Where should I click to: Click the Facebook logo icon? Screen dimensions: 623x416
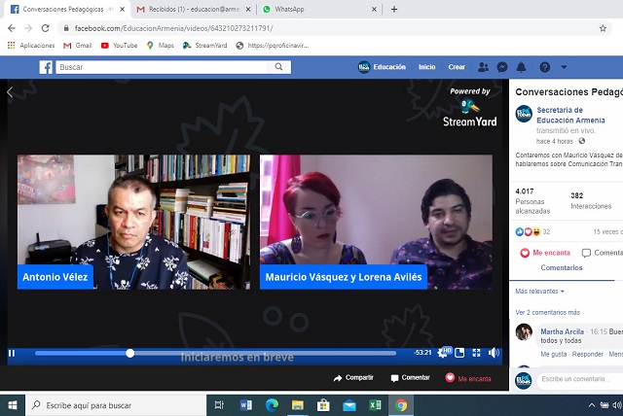(46, 67)
